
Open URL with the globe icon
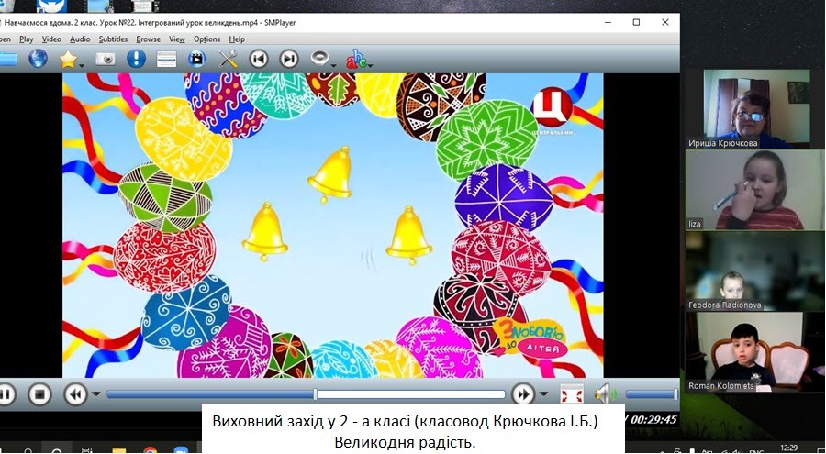(38, 60)
